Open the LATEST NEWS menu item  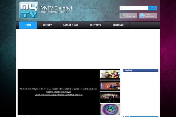pyautogui.click(x=71, y=25)
